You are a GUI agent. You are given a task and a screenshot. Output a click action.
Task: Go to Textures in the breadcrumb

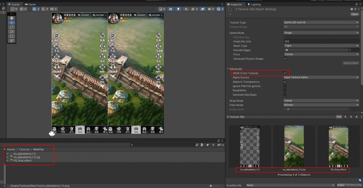click(24, 149)
